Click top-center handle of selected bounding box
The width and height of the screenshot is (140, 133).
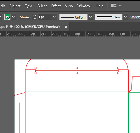[77, 68]
